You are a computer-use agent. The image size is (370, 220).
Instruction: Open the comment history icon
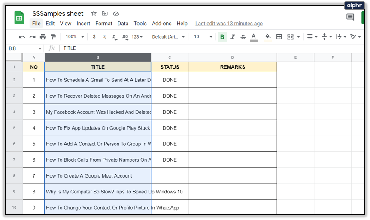(x=350, y=17)
